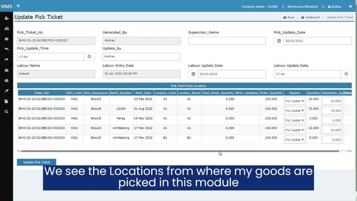
Task: Click the SKU_Code column header
Action: pyautogui.click(x=74, y=93)
